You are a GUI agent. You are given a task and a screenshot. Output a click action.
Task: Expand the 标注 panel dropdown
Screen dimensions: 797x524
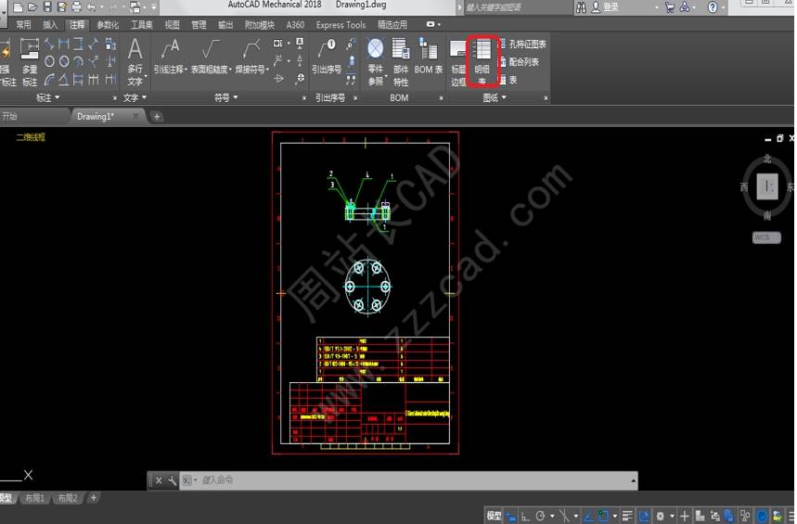tap(47, 97)
